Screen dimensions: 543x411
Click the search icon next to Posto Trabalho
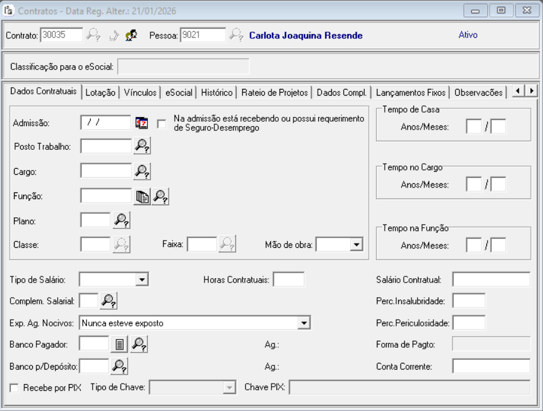(142, 146)
